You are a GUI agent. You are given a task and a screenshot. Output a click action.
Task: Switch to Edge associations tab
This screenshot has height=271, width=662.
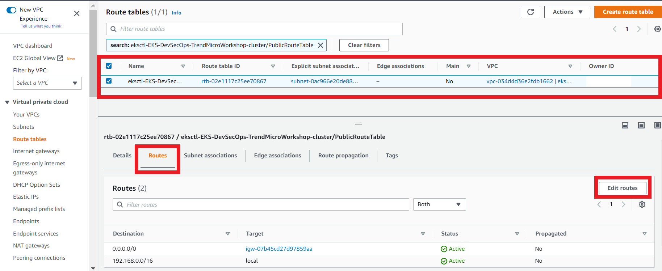point(277,155)
